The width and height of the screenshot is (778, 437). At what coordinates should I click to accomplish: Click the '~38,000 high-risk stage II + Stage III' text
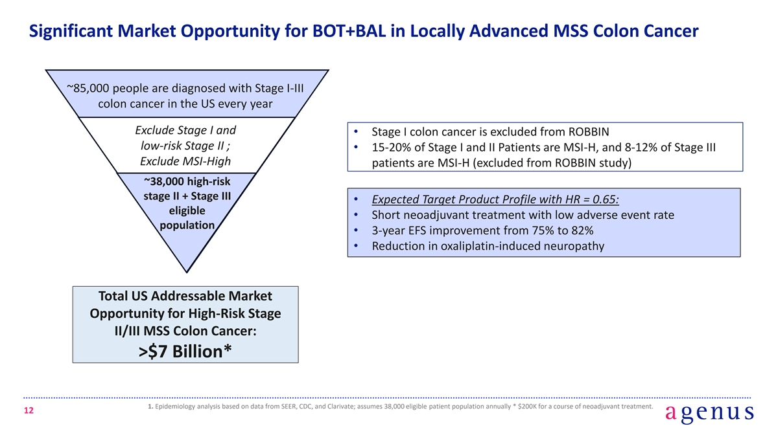point(187,203)
